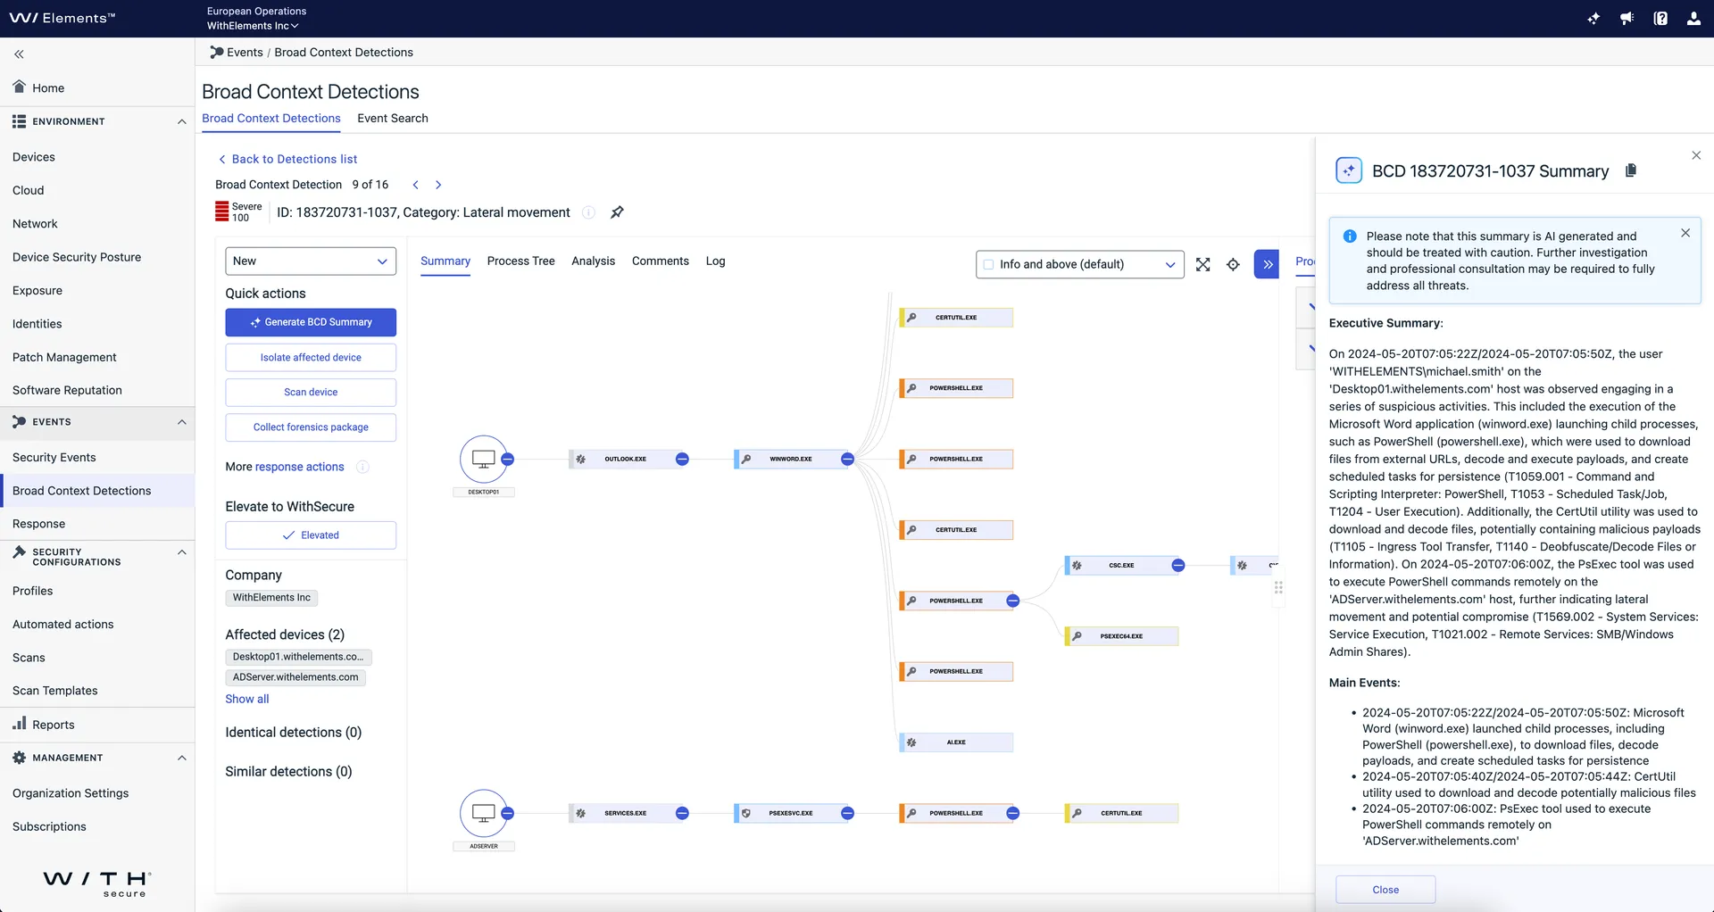Follow the Back to Detections list link
The height and width of the screenshot is (912, 1714).
(295, 159)
